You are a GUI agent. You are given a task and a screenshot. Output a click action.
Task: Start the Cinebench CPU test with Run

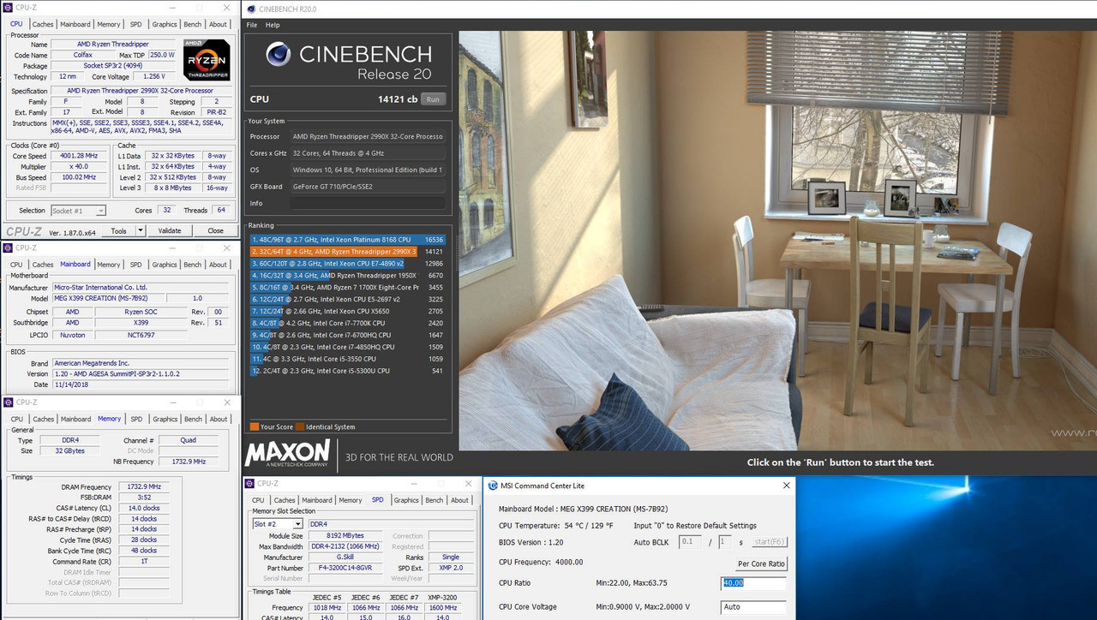[433, 99]
